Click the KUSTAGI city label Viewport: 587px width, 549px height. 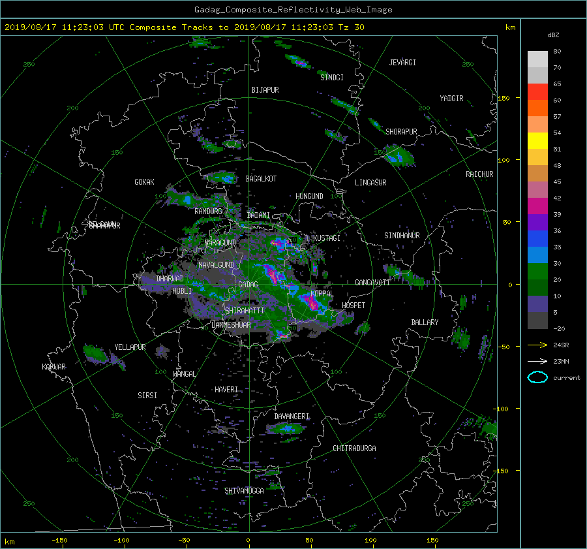[x=327, y=238]
